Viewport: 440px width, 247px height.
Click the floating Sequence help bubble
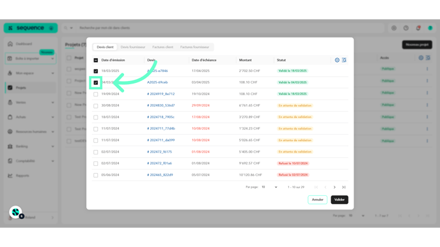(x=16, y=213)
